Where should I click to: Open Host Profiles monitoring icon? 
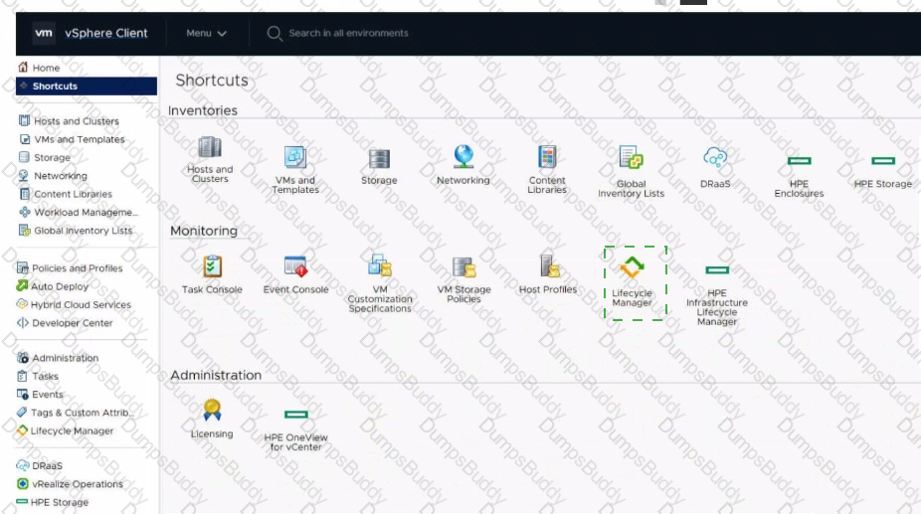550,266
